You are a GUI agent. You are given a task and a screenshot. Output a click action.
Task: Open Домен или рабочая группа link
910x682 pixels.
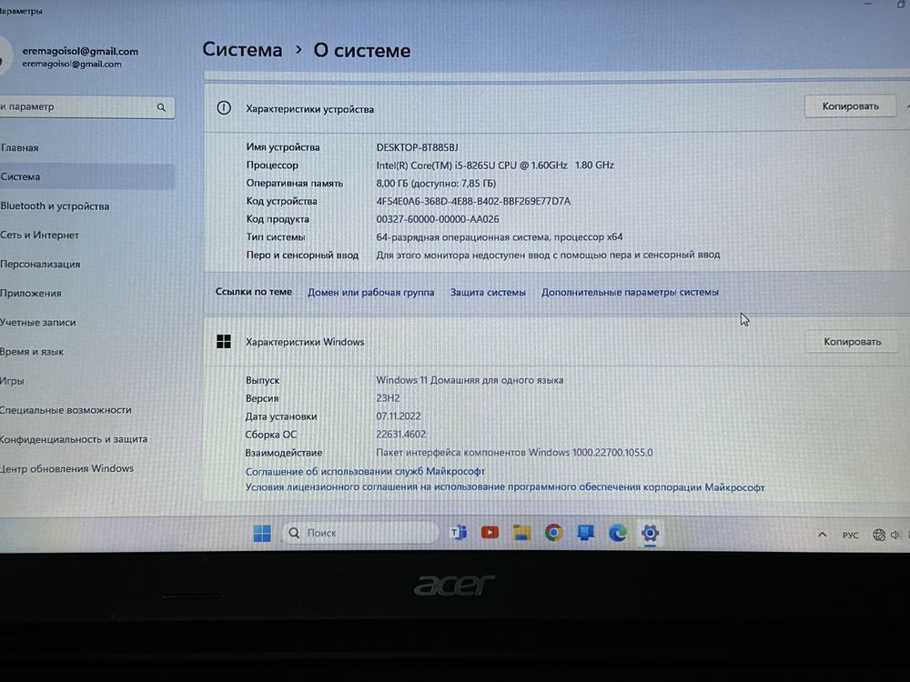coord(371,292)
